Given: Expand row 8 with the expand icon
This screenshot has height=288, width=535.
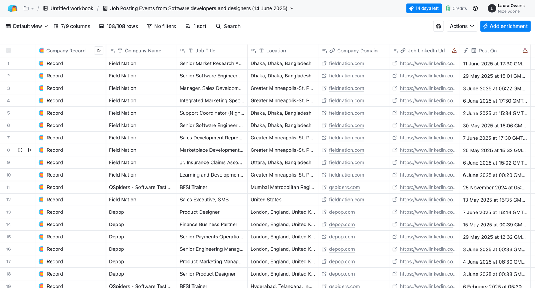Looking at the screenshot, I should click(x=20, y=150).
